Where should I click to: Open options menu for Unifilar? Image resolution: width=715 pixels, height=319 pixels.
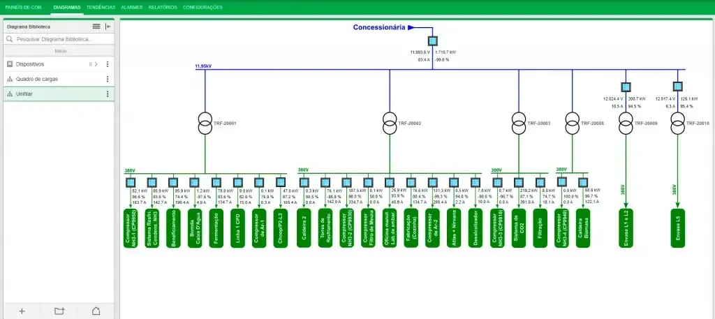tap(108, 94)
